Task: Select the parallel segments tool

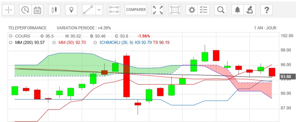Action: pos(114,10)
